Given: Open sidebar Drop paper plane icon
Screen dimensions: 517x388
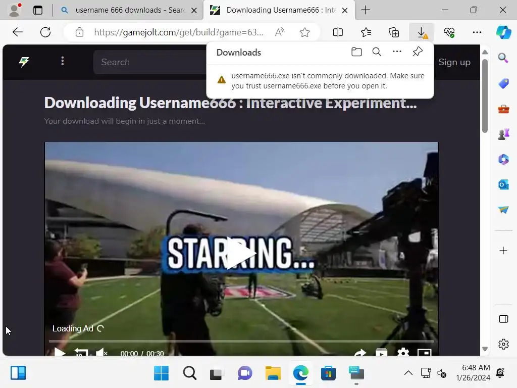Looking at the screenshot, I should 503,210.
